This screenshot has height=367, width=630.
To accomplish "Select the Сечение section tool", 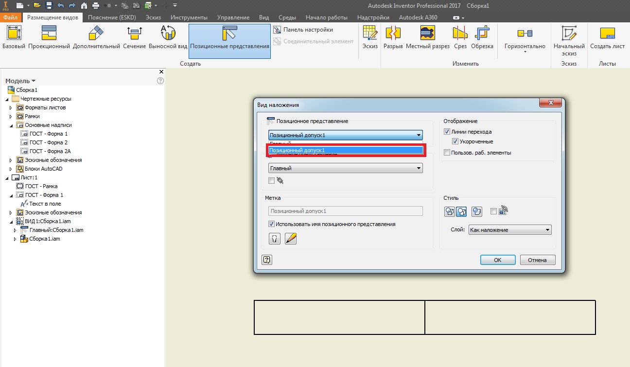I will (134, 38).
